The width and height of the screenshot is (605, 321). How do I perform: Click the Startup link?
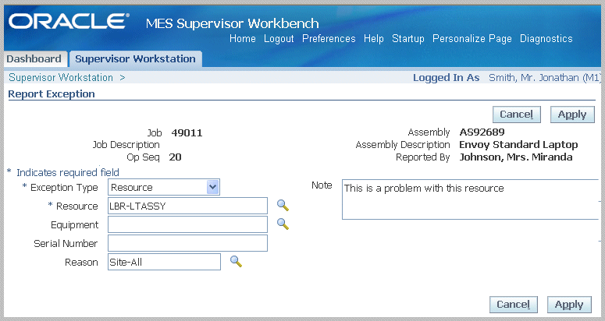(x=407, y=38)
